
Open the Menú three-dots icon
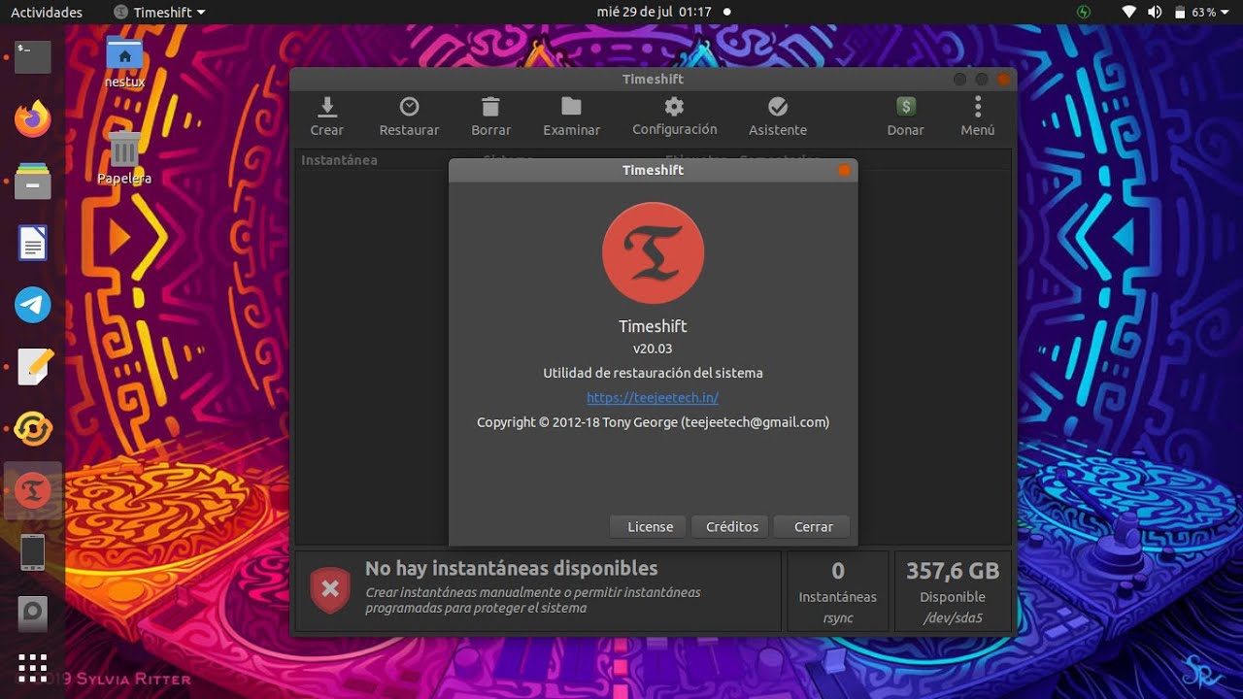tap(978, 106)
